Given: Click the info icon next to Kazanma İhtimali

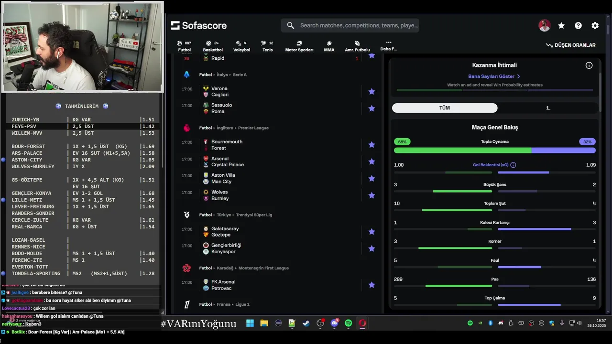Looking at the screenshot, I should (589, 65).
